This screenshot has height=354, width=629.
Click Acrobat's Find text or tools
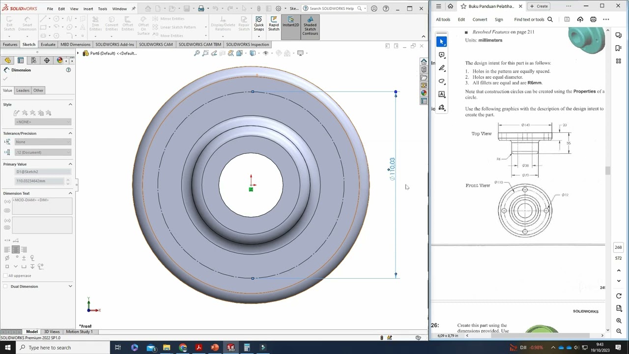point(533,20)
